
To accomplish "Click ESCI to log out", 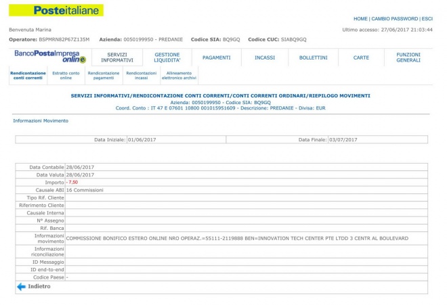I will 427,19.
